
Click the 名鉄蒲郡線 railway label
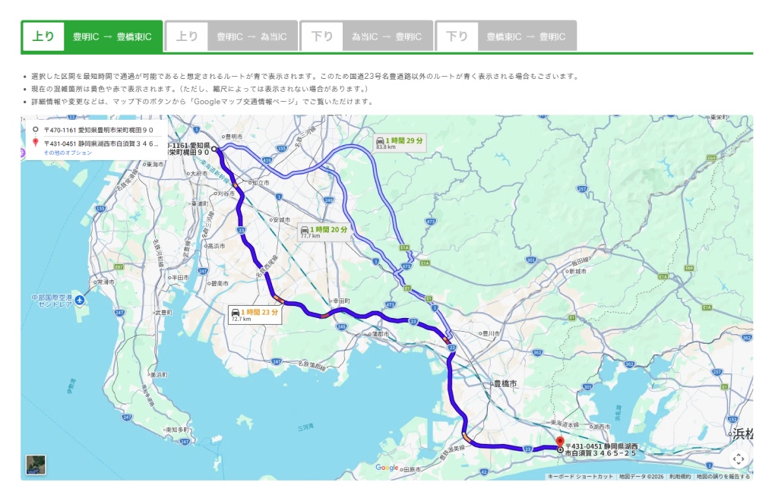[312, 366]
